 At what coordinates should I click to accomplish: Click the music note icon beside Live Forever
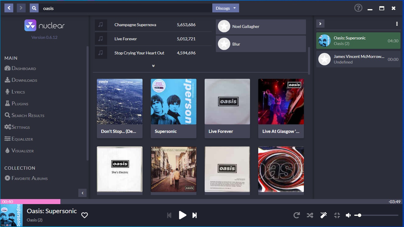click(x=101, y=39)
